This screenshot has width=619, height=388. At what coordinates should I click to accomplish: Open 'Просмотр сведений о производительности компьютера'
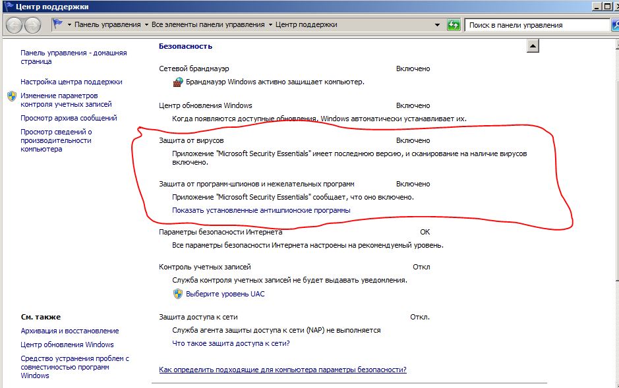tap(56, 140)
